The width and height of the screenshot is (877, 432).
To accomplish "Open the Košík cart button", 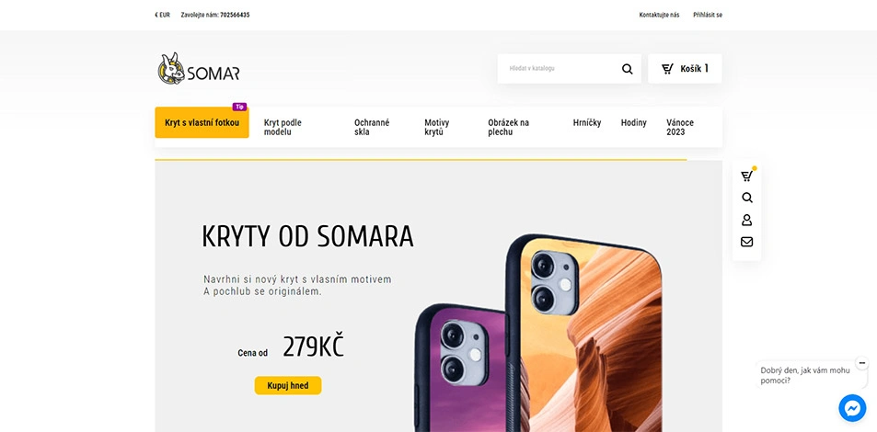I will click(x=685, y=69).
